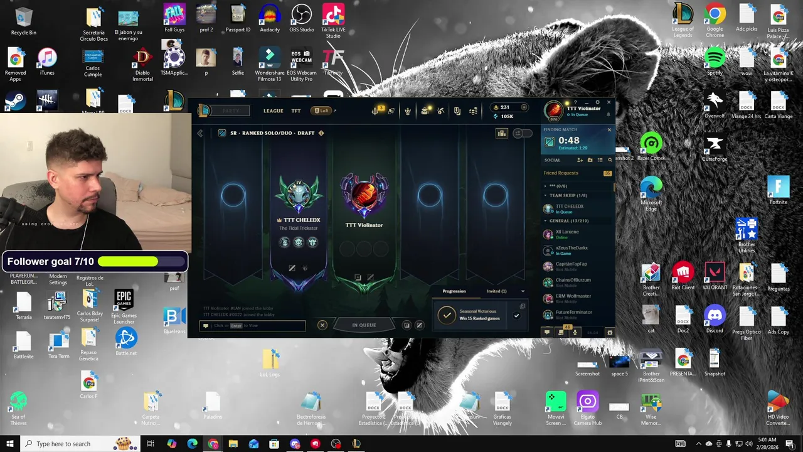The width and height of the screenshot is (803, 452).
Task: Click the League logo in the client header
Action: (204, 110)
